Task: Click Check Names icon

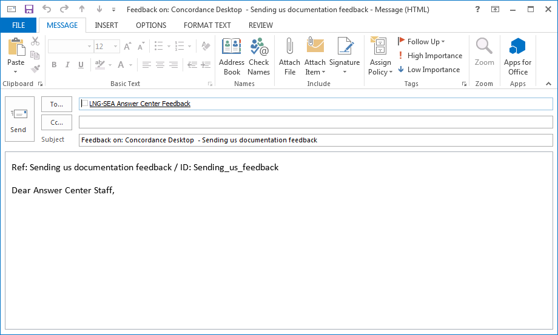Action: coord(259,56)
